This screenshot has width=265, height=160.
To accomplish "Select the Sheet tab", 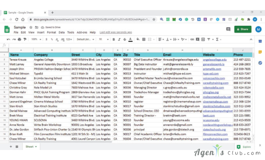I will 31,147.
